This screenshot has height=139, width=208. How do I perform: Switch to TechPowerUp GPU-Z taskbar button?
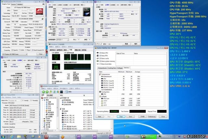click(132, 136)
